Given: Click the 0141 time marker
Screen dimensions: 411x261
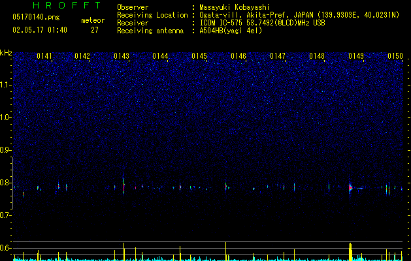Looking at the screenshot, I should 44,56.
